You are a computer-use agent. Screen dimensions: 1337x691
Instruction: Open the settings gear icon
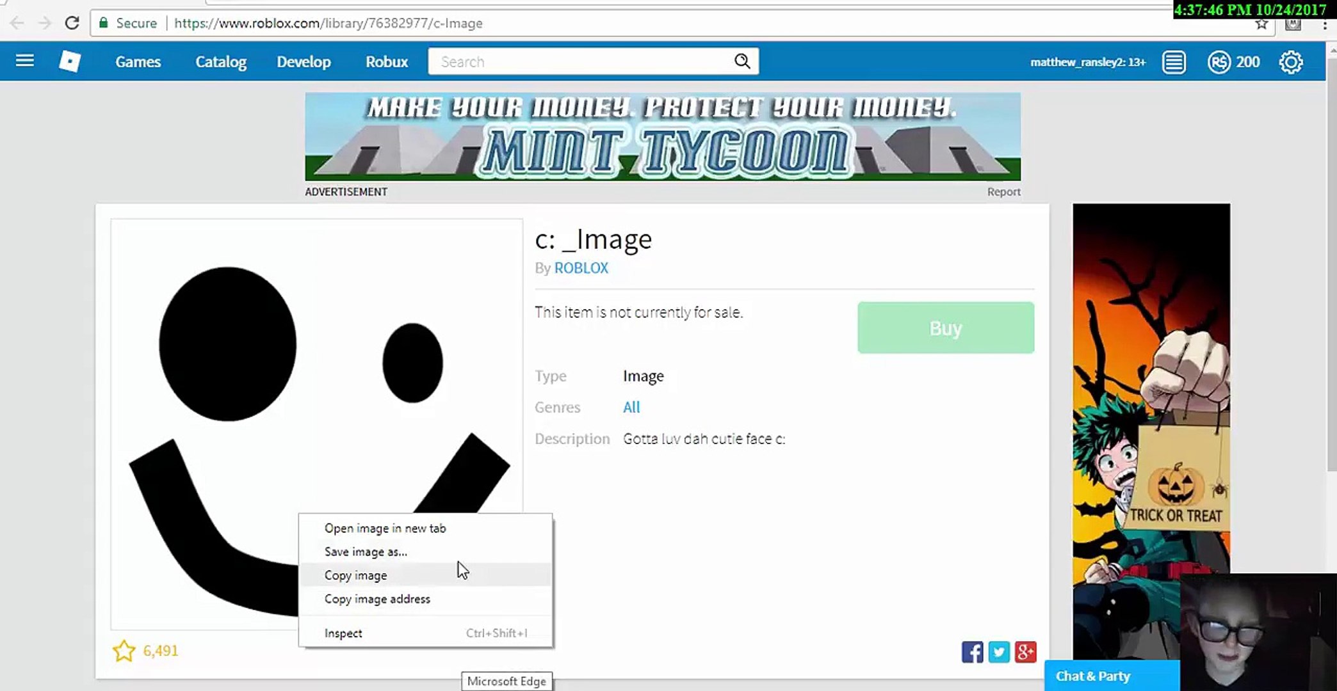(x=1290, y=62)
